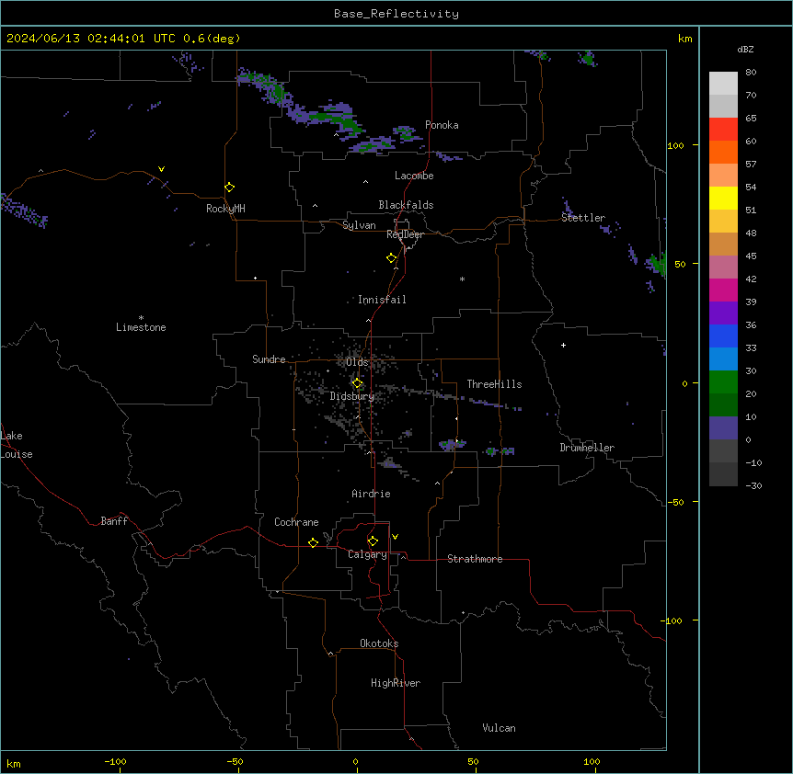Viewport: 793px width, 774px height.
Task: Click the yellow V marker northwest of RockyMH
Action: coord(161,169)
